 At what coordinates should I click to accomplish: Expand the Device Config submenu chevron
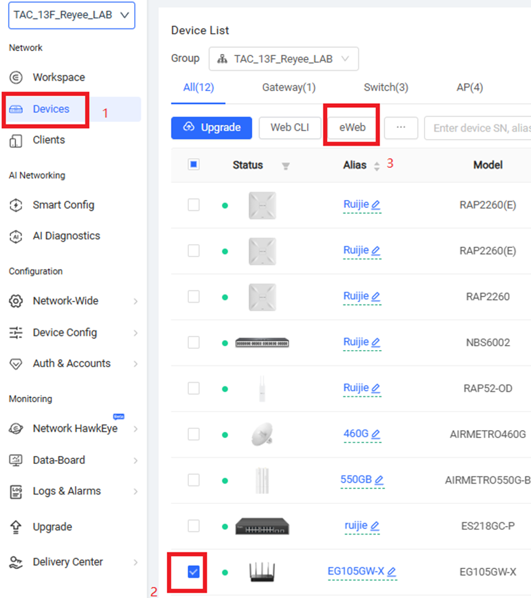135,333
